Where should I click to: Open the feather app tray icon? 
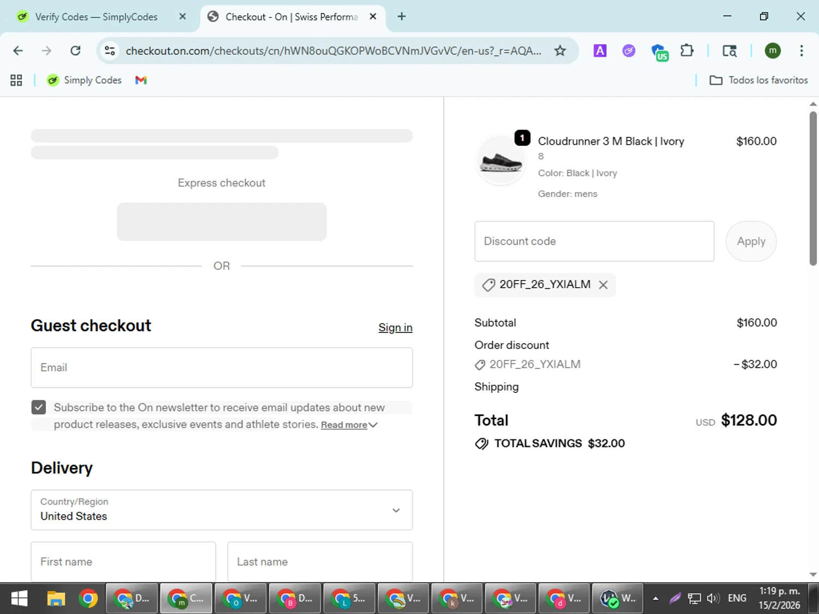point(675,599)
